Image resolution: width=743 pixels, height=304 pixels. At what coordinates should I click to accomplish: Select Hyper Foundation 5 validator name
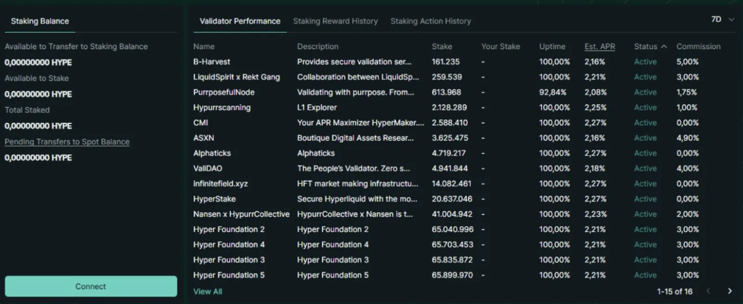(x=229, y=275)
